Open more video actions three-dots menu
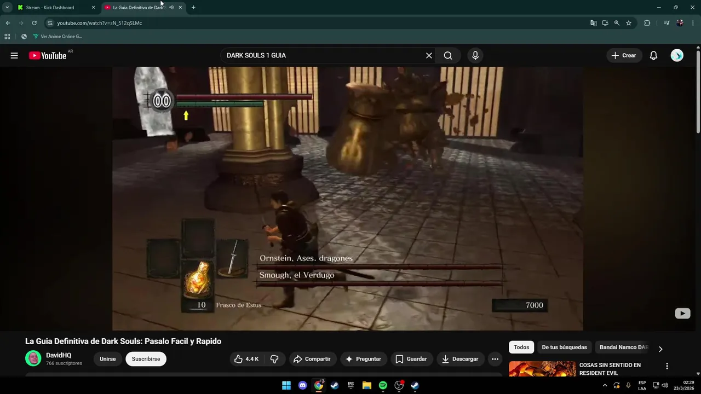Image resolution: width=701 pixels, height=394 pixels. [x=495, y=359]
